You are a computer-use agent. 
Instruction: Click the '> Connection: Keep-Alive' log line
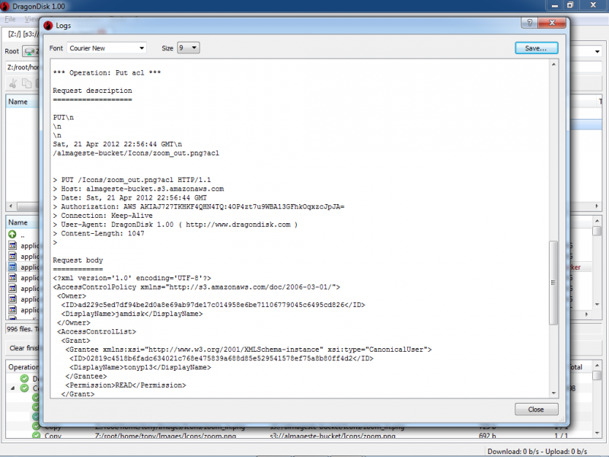(103, 216)
